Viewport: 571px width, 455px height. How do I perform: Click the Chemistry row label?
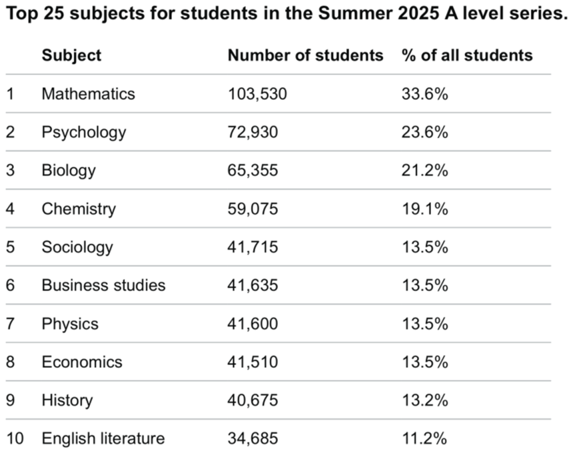(78, 209)
